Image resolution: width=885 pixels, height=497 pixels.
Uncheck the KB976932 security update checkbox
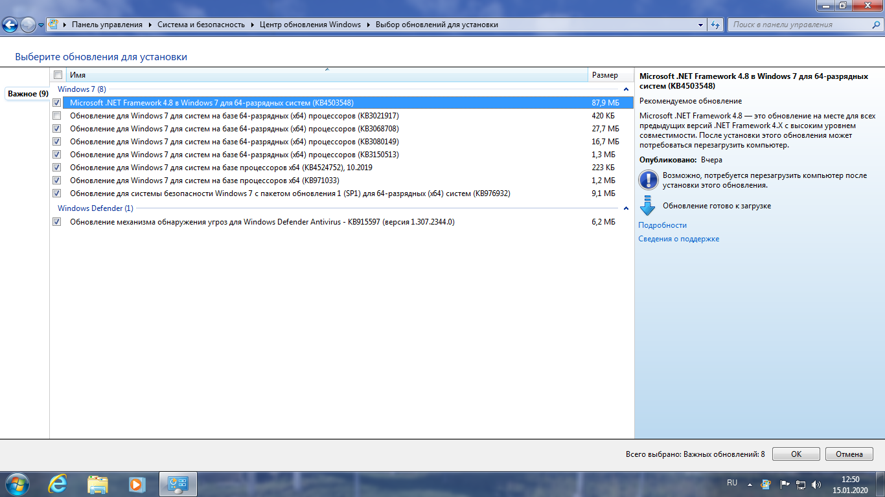pyautogui.click(x=57, y=193)
